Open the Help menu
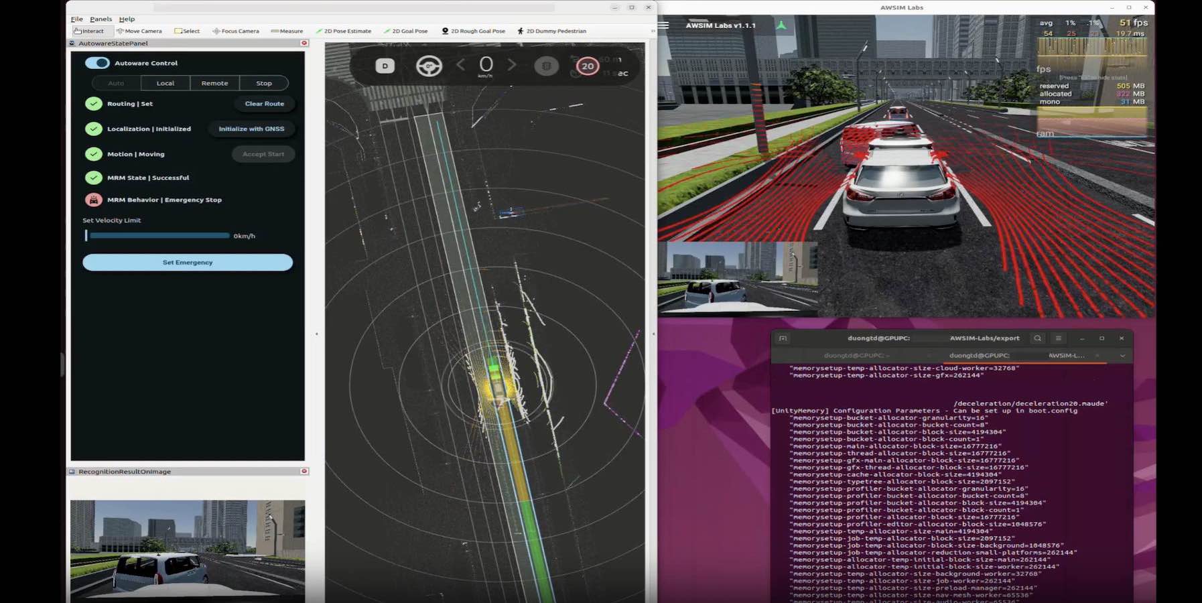Image resolution: width=1202 pixels, height=603 pixels. pos(127,19)
